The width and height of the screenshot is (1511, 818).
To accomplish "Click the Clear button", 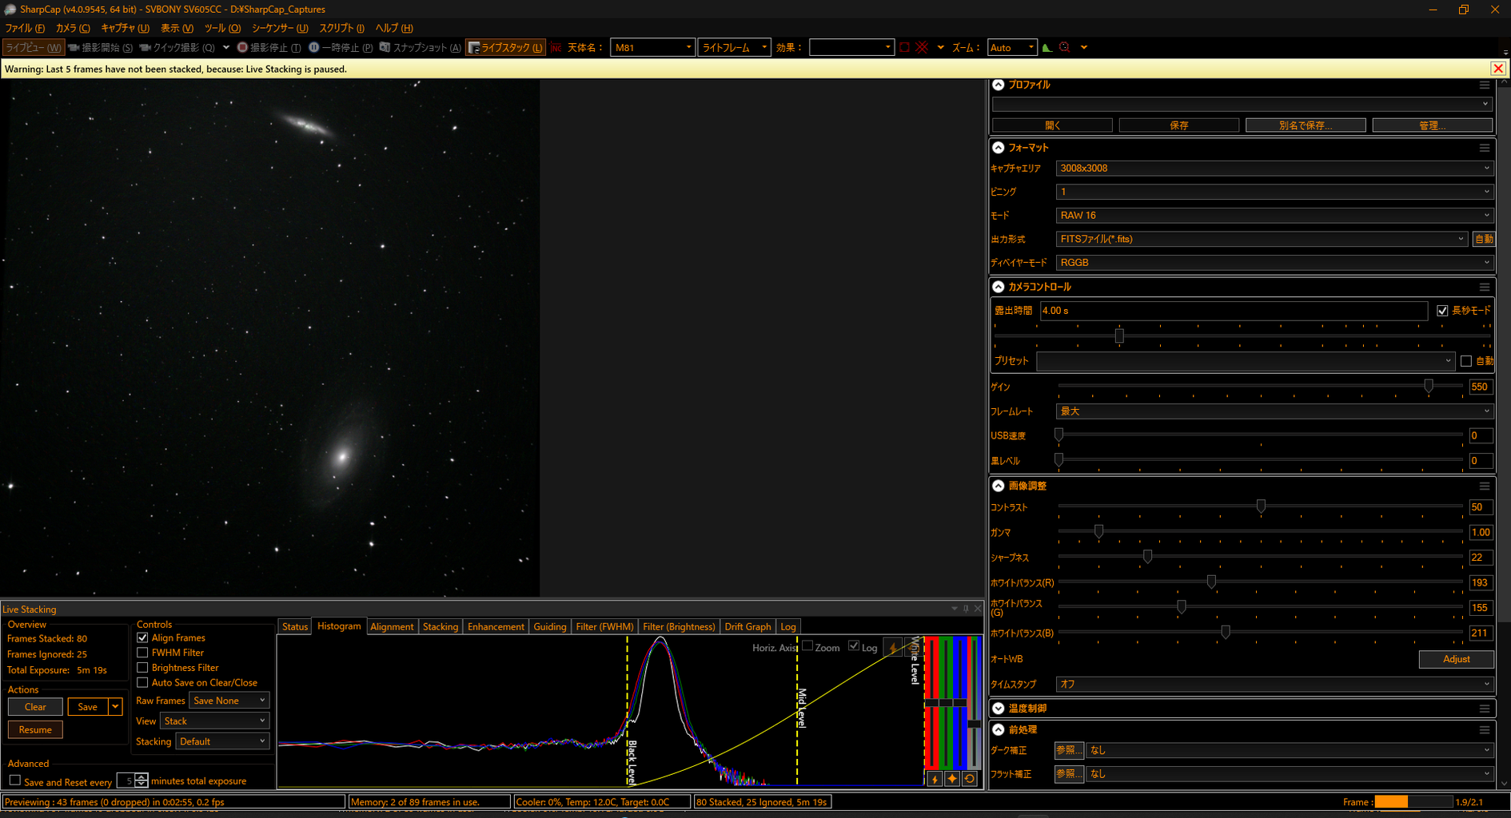I will point(35,707).
